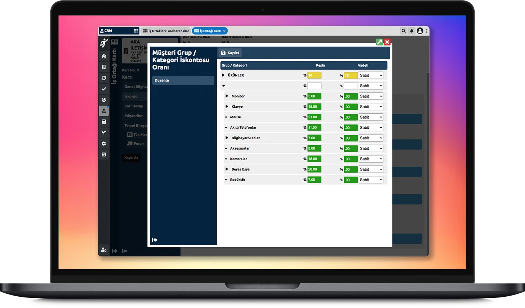Open settings gear in left sidebar
525x308 pixels.
[104, 144]
